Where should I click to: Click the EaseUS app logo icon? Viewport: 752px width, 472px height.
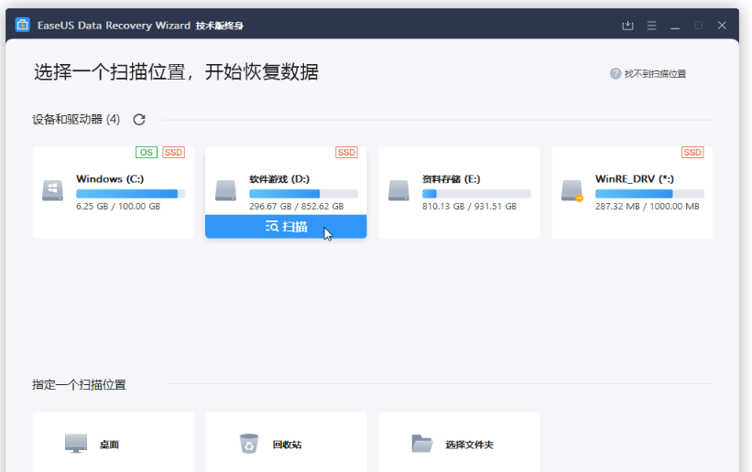click(22, 25)
